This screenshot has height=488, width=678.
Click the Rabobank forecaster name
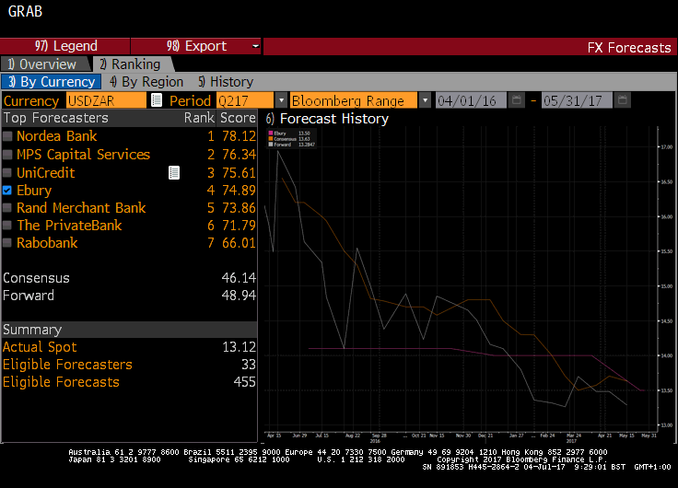click(x=47, y=243)
